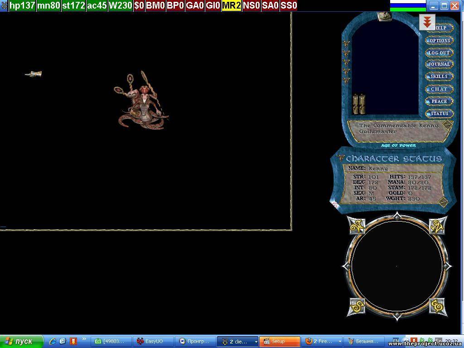Screen dimensions: 464x348
Task: Expand the quick launch overflow chevron
Action: pyautogui.click(x=84, y=339)
